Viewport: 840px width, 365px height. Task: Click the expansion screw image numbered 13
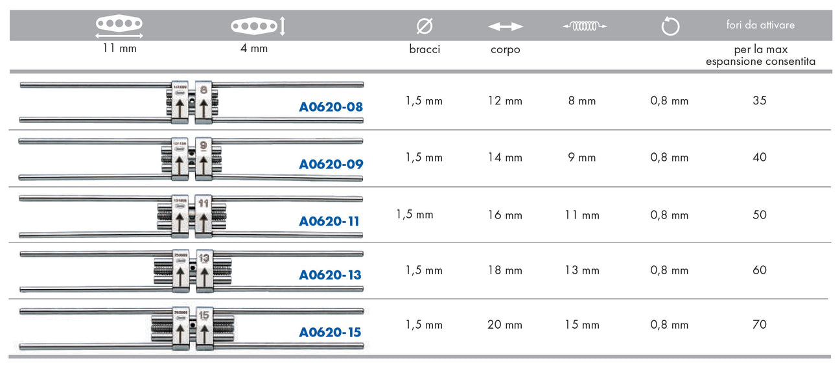(x=192, y=270)
